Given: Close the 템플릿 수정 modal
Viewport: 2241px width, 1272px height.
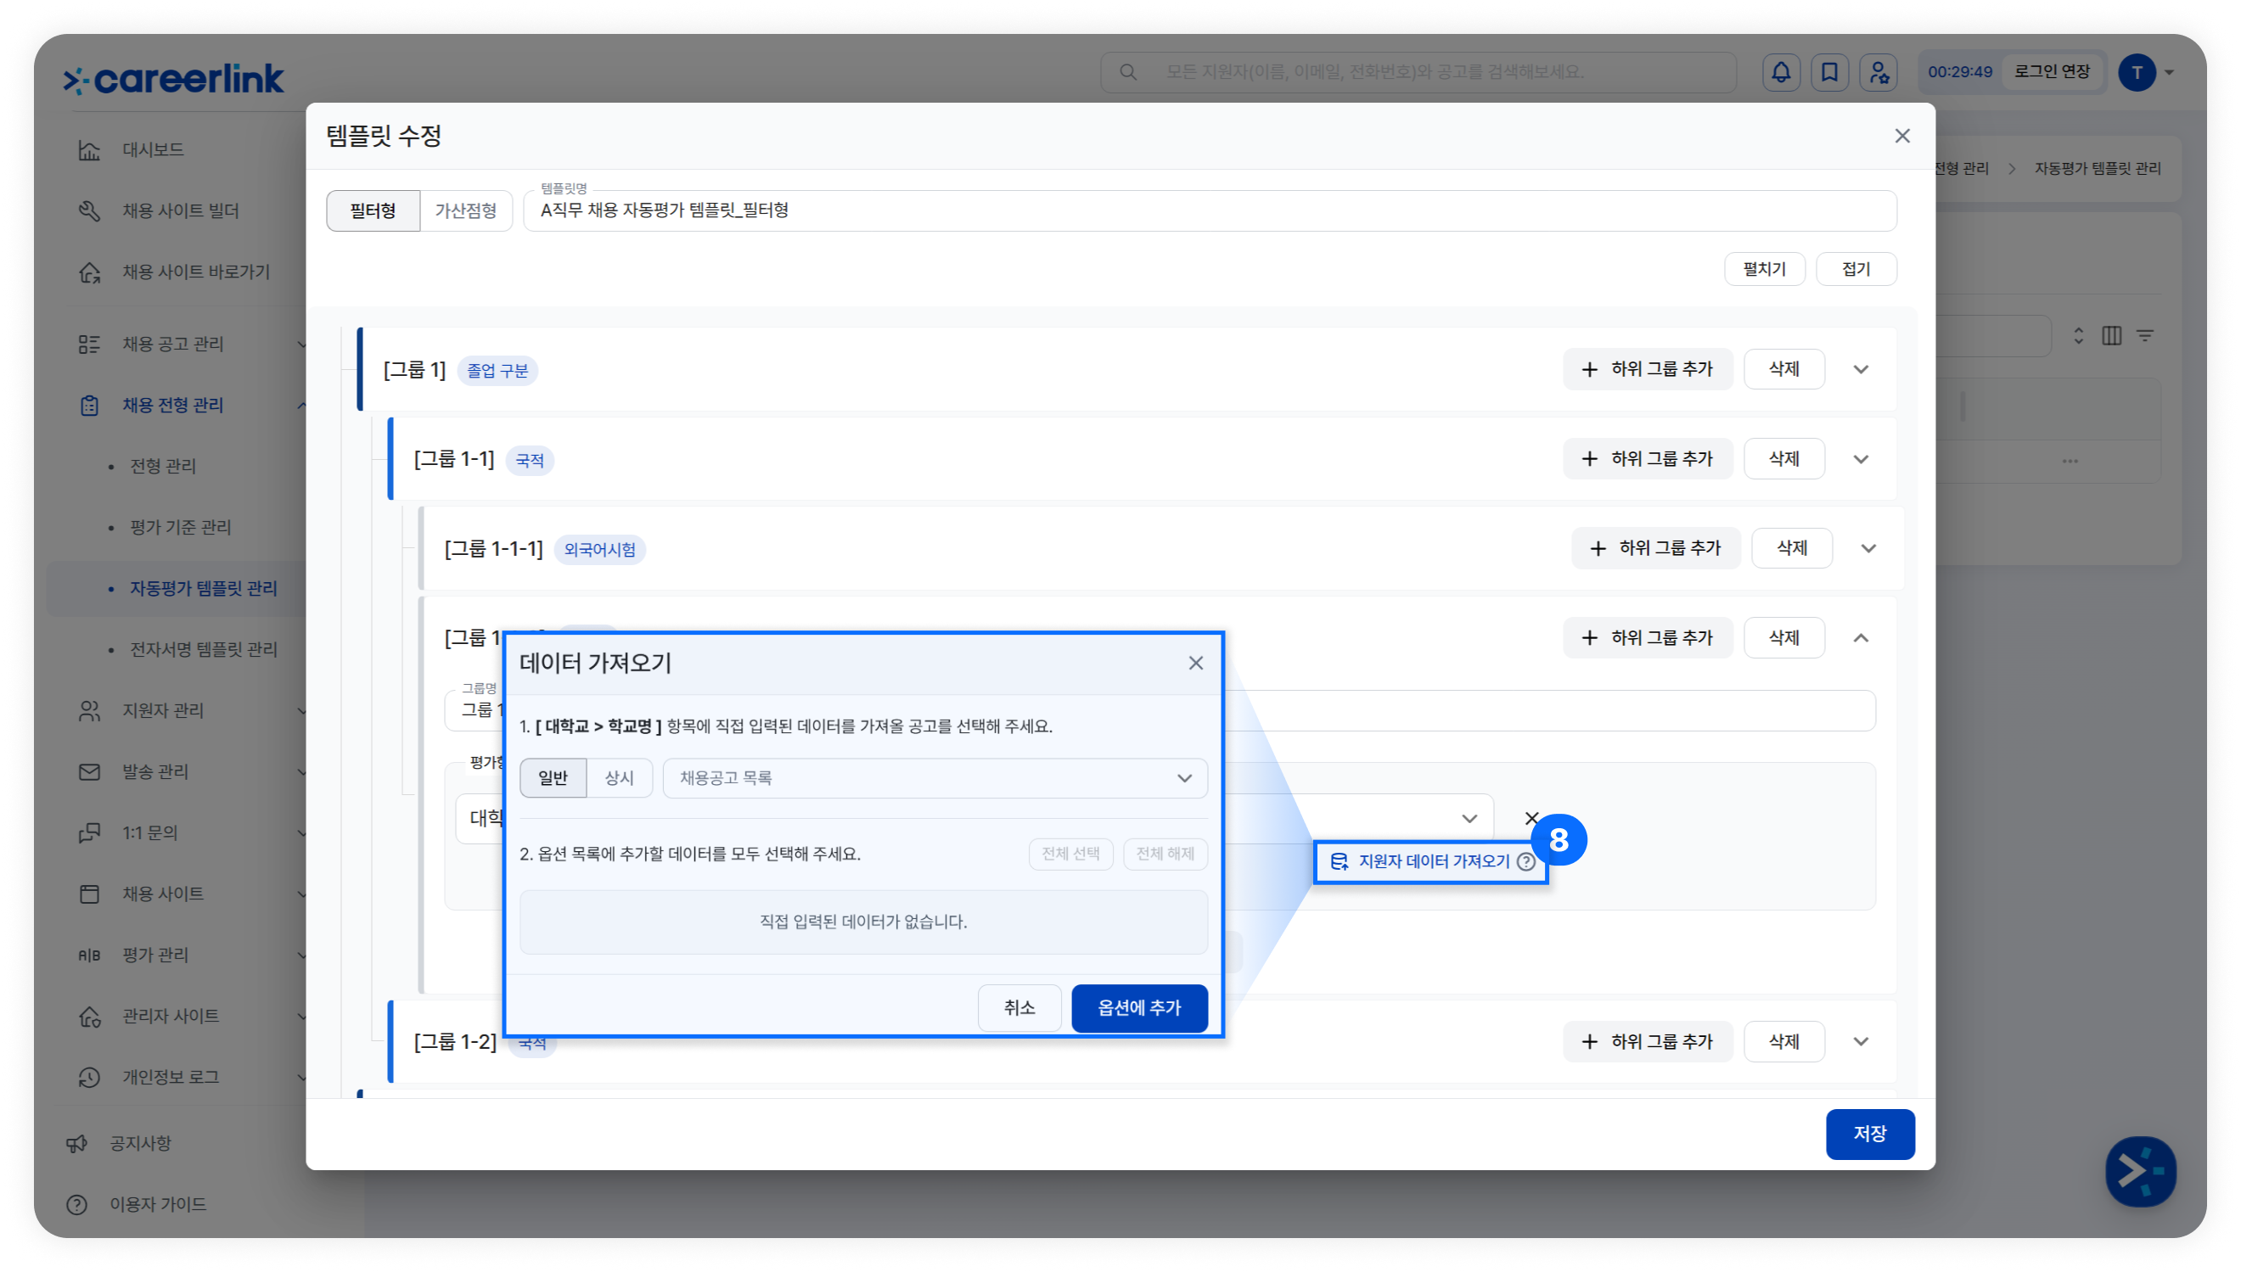Looking at the screenshot, I should pos(1902,137).
